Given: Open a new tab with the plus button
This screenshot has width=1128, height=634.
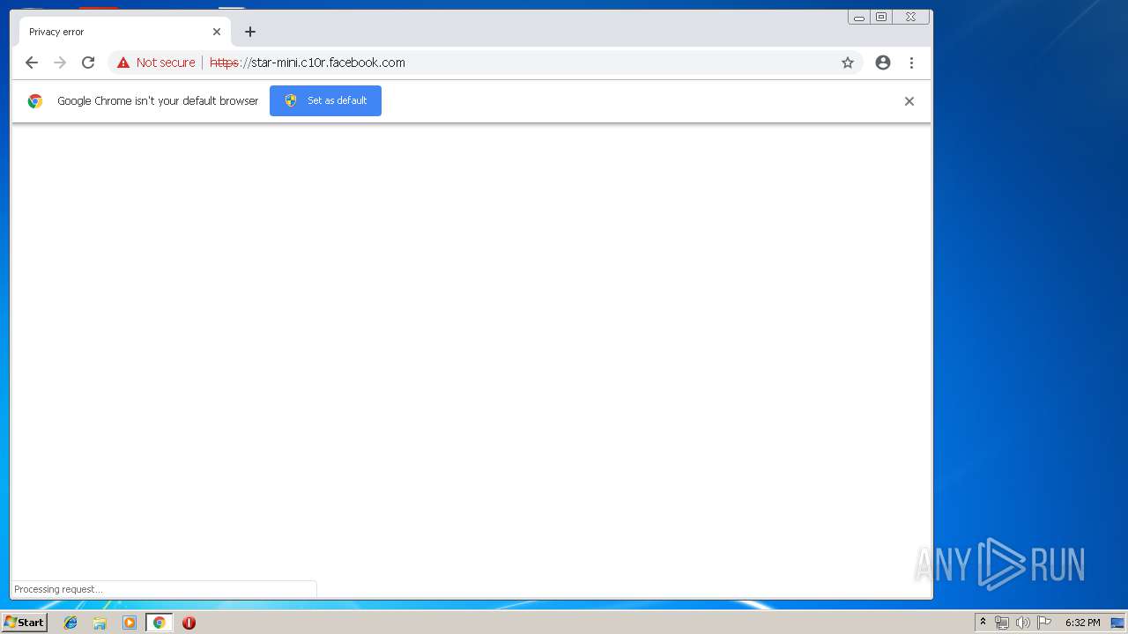Looking at the screenshot, I should pyautogui.click(x=250, y=32).
